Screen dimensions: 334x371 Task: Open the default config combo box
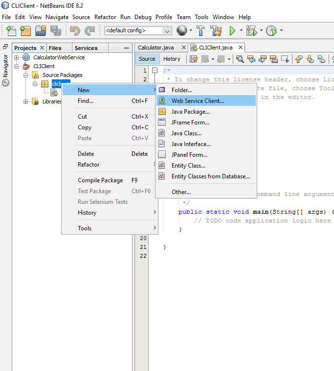138,31
